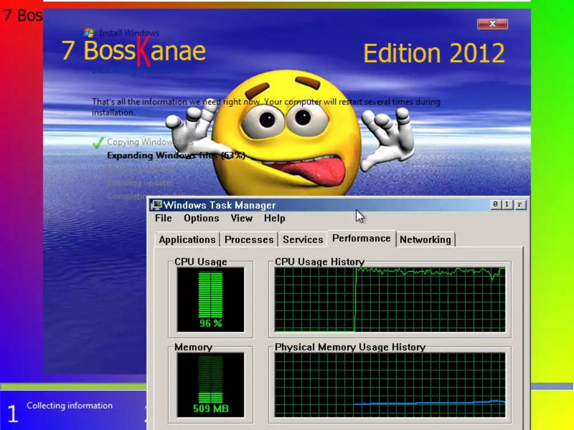
Task: Open the View menu in Task Manager
Action: pyautogui.click(x=242, y=218)
